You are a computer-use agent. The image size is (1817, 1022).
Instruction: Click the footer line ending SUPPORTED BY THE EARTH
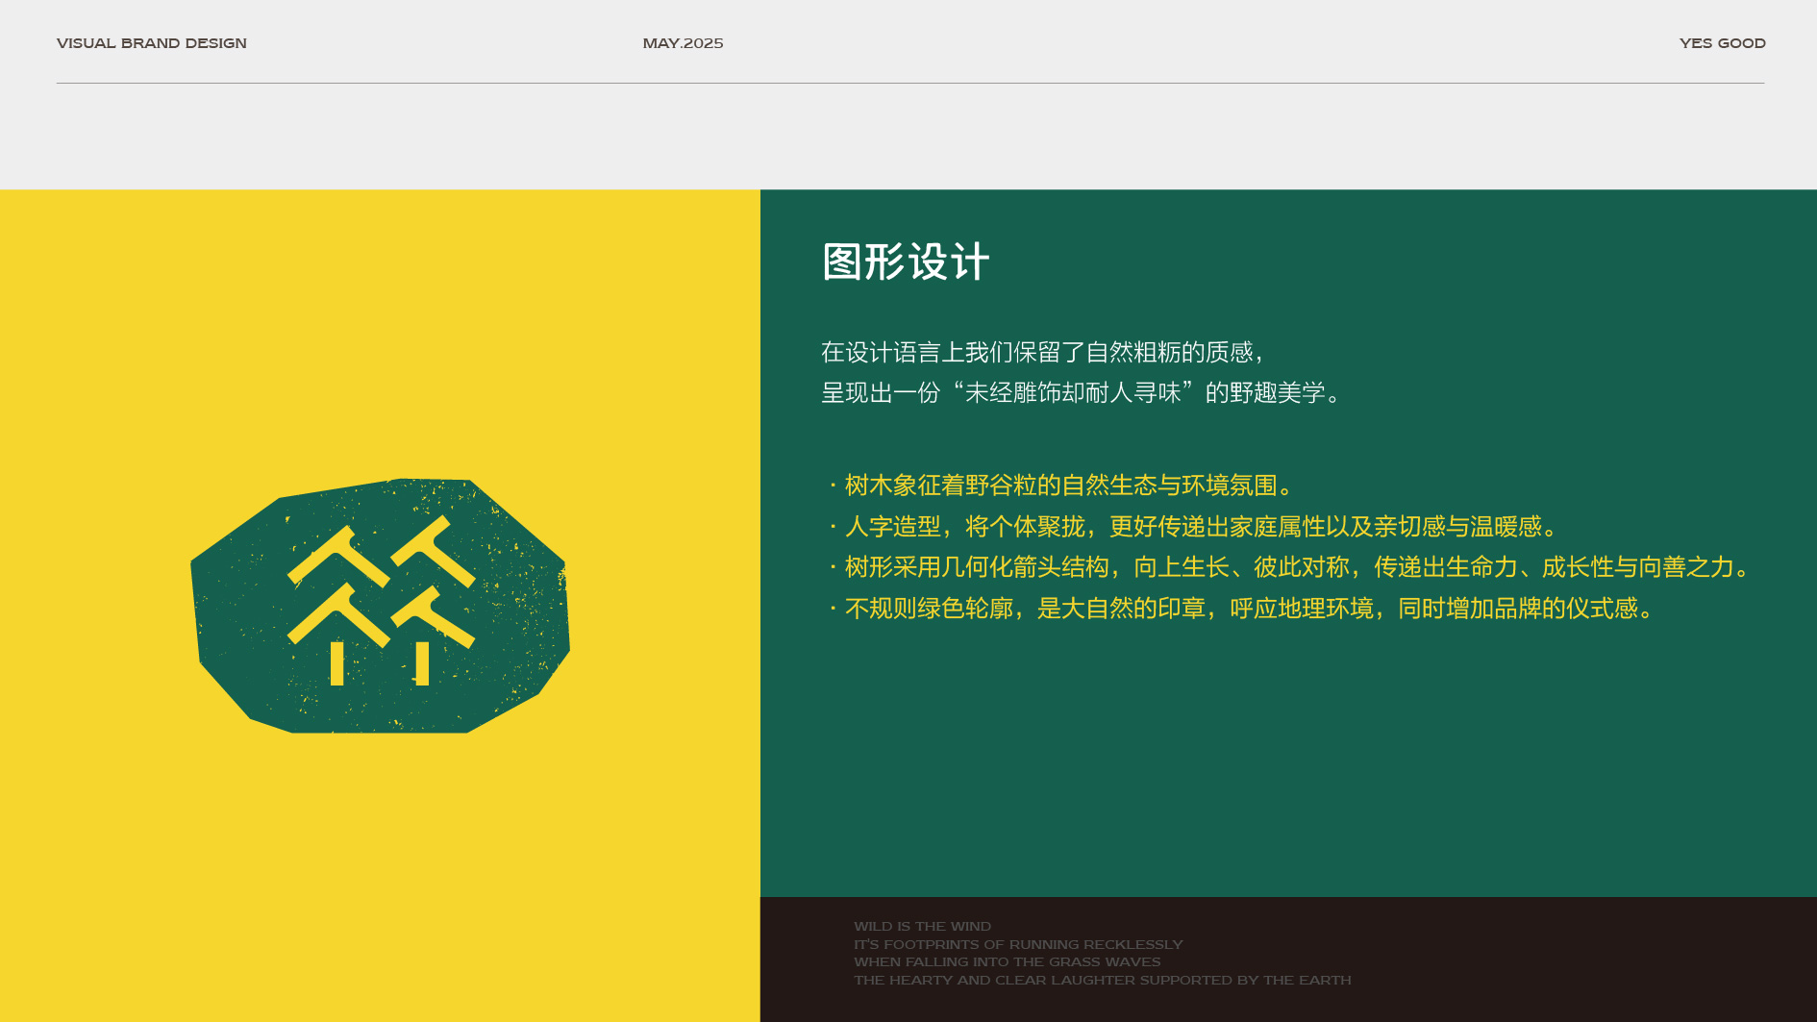coord(1102,981)
